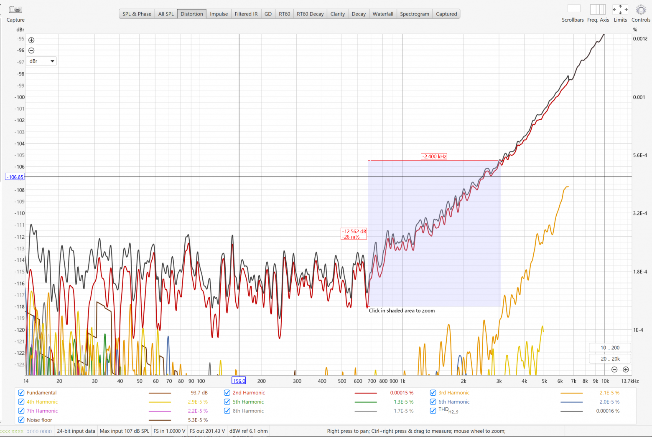The image size is (652, 437).
Task: Go to the Spectrogram tab
Action: [x=415, y=14]
